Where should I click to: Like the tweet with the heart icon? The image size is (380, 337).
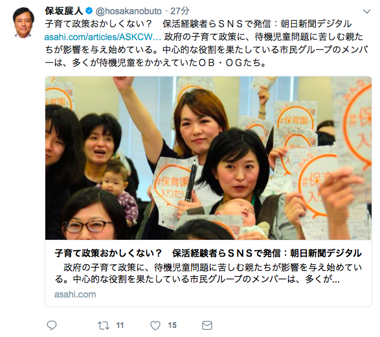[x=155, y=325]
